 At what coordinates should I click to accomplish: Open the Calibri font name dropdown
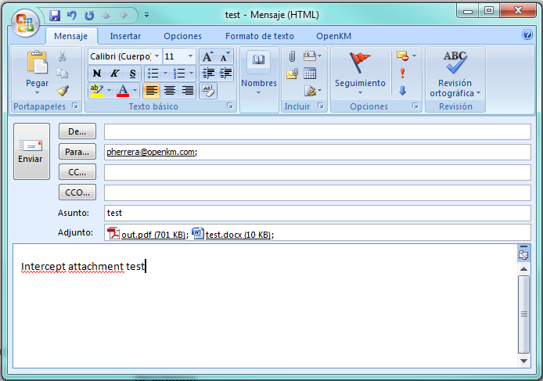pos(156,56)
